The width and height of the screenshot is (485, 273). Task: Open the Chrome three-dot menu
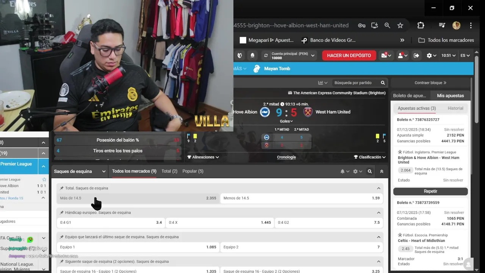point(471,25)
